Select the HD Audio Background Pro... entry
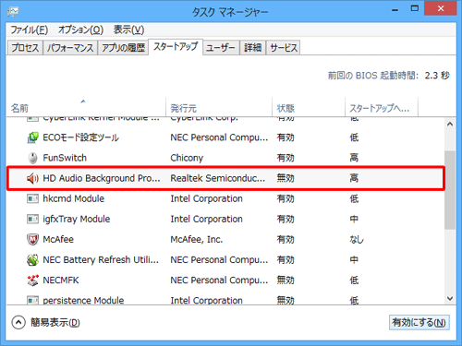Viewport: 462px width, 346px height. click(102, 178)
